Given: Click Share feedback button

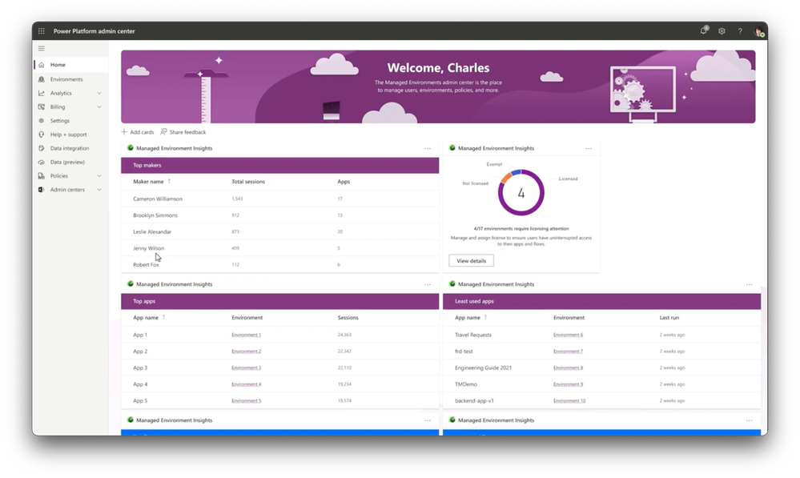Looking at the screenshot, I should [x=183, y=132].
